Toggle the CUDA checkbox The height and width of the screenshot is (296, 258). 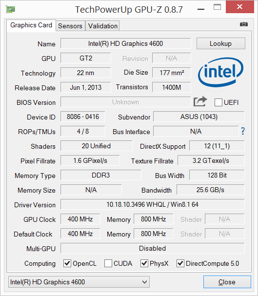pyautogui.click(x=108, y=263)
